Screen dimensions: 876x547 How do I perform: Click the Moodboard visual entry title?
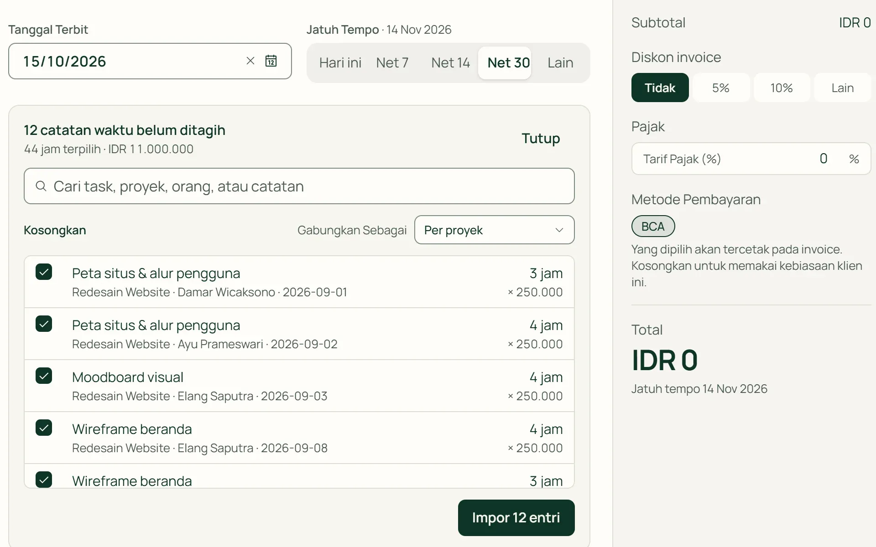tap(128, 377)
